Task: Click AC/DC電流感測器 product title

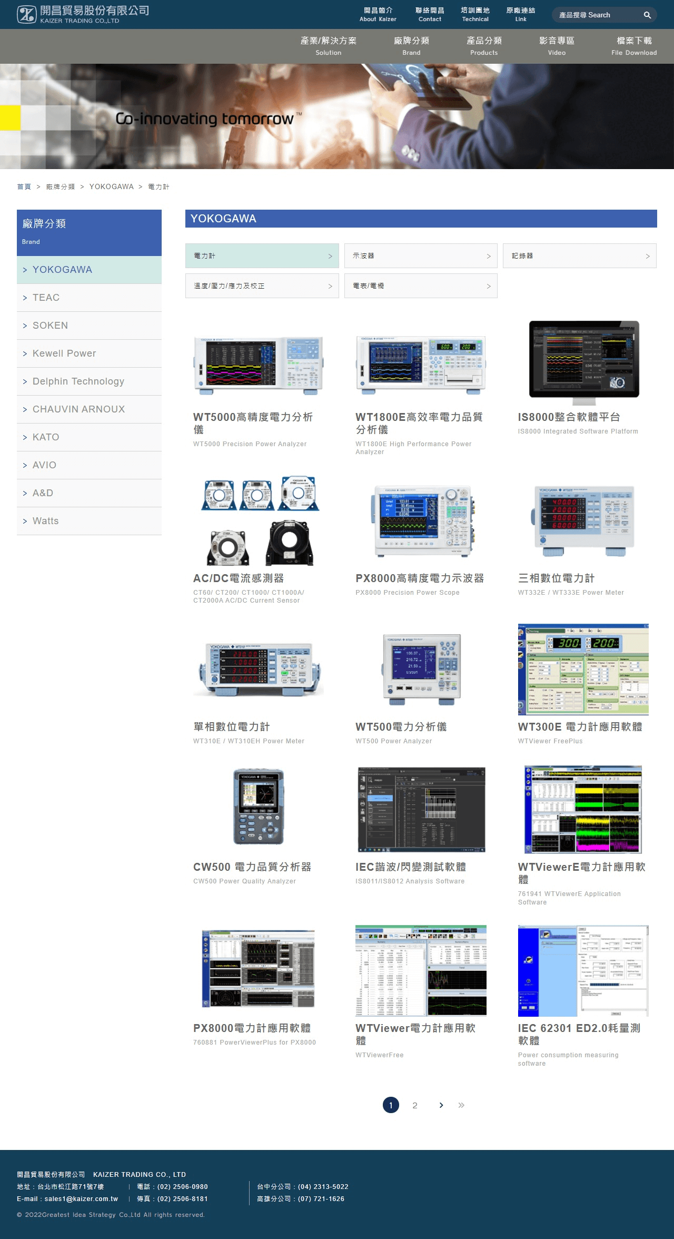Action: [x=239, y=578]
